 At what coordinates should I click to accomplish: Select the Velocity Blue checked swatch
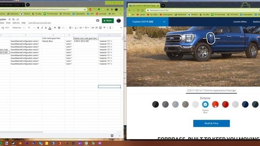pos(205,104)
